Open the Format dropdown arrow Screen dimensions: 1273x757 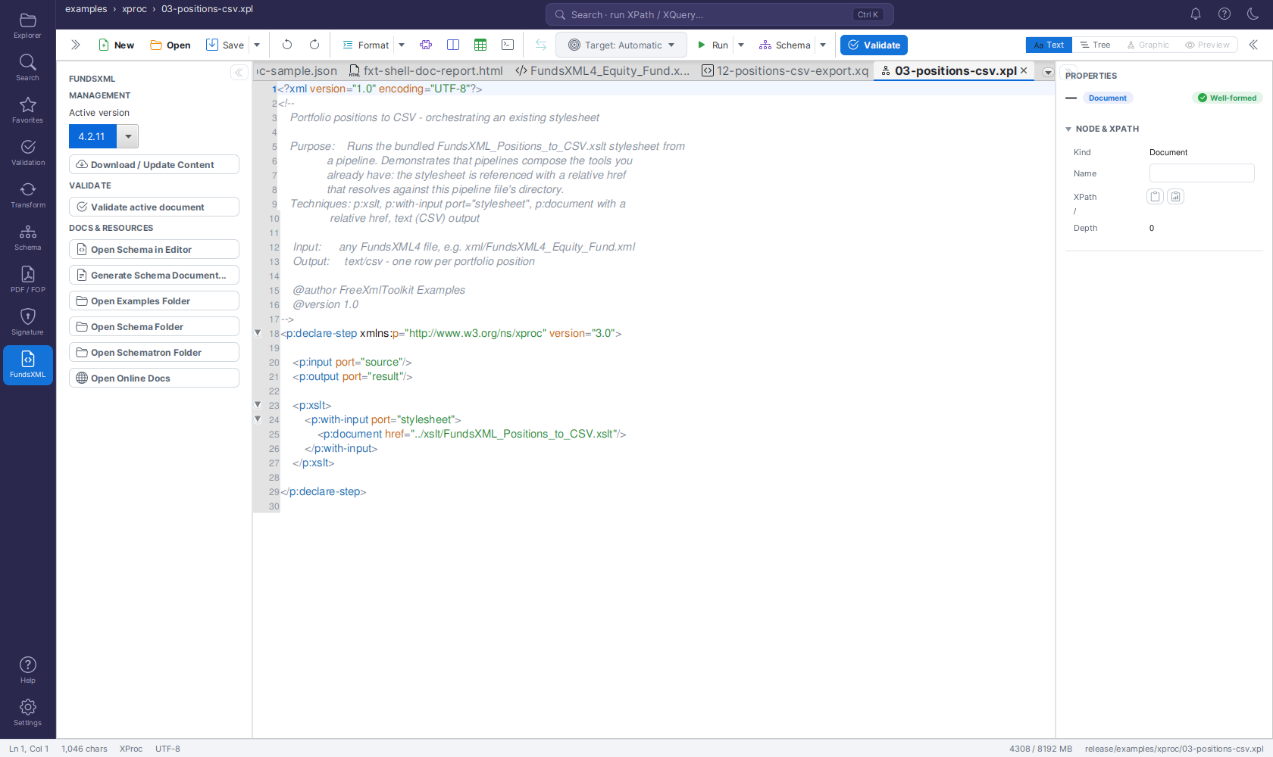click(x=402, y=45)
